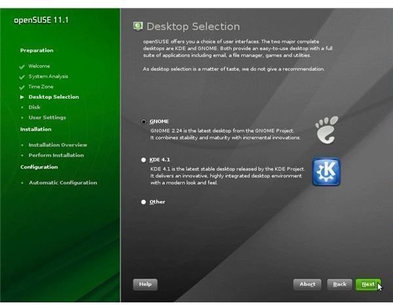393x305 pixels.
Task: Click the Installation Overview step
Action: click(58, 145)
